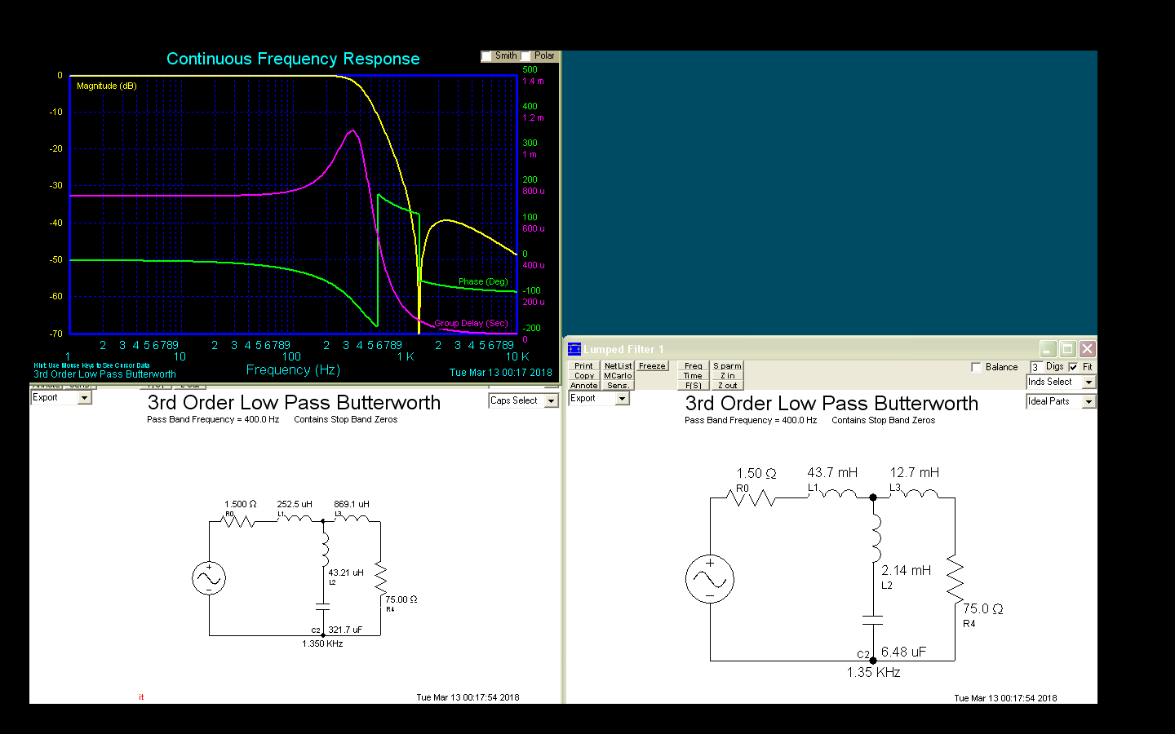Image resolution: width=1175 pixels, height=734 pixels.
Task: Select resistor R4 75.00 Ω in left schematic
Action: [x=380, y=578]
